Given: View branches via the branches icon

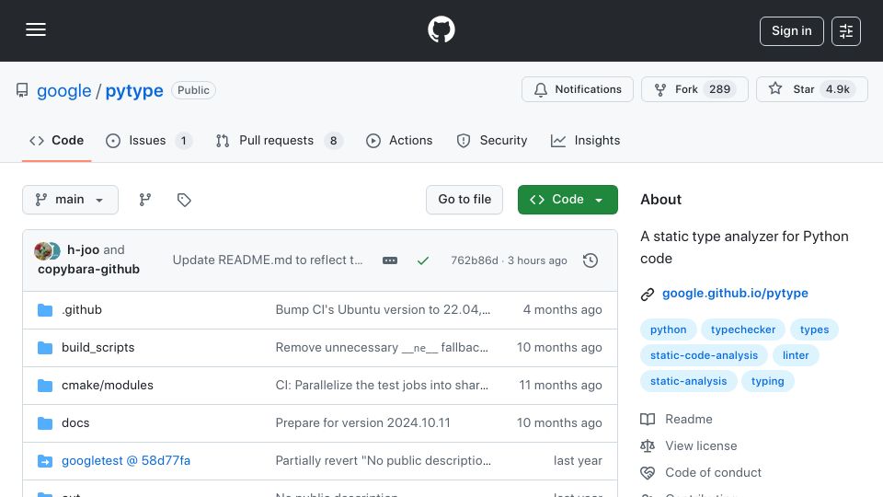Looking at the screenshot, I should (145, 200).
